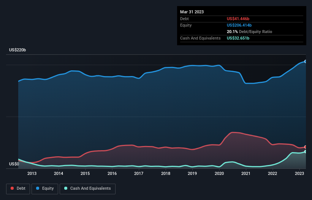Select the 2016 x-axis label
Viewport: 312px width, 200px height.
tap(112, 173)
